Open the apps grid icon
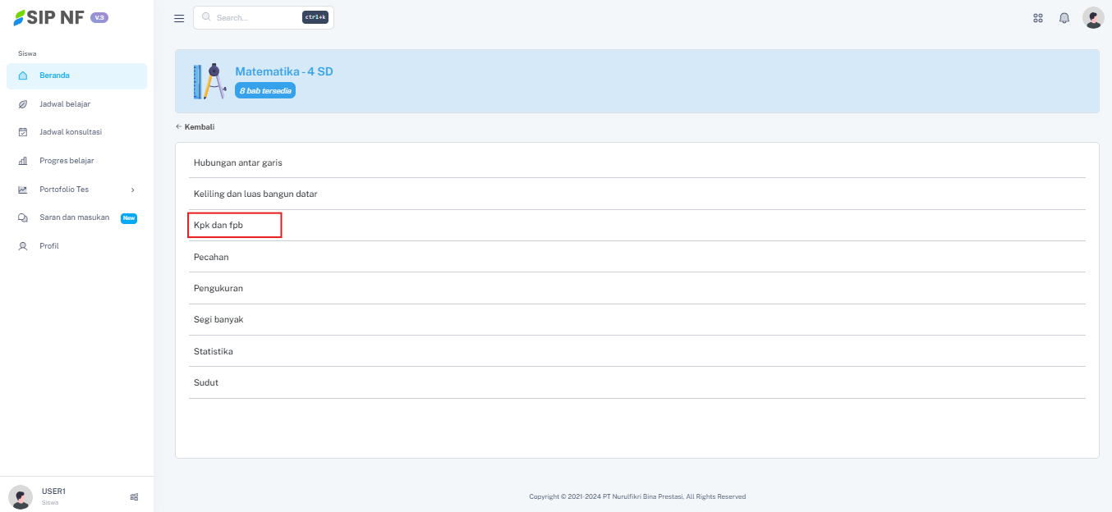Image resolution: width=1112 pixels, height=512 pixels. point(1038,18)
